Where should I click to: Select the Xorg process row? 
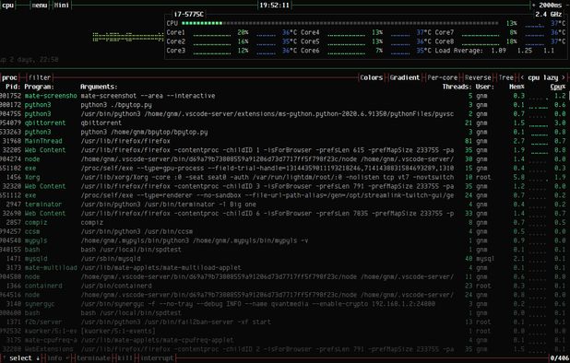283,177
